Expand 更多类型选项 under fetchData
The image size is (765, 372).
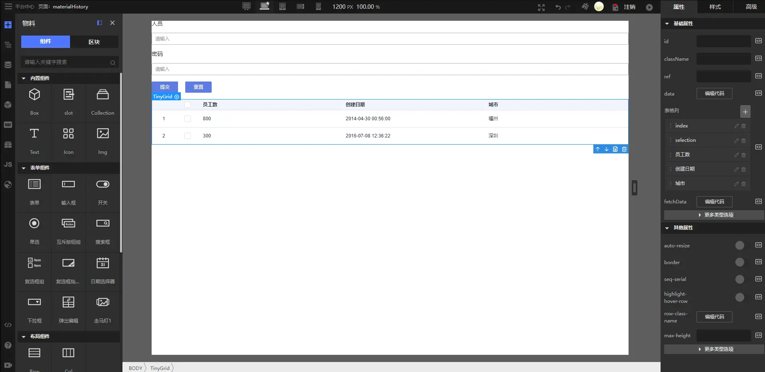coord(714,215)
